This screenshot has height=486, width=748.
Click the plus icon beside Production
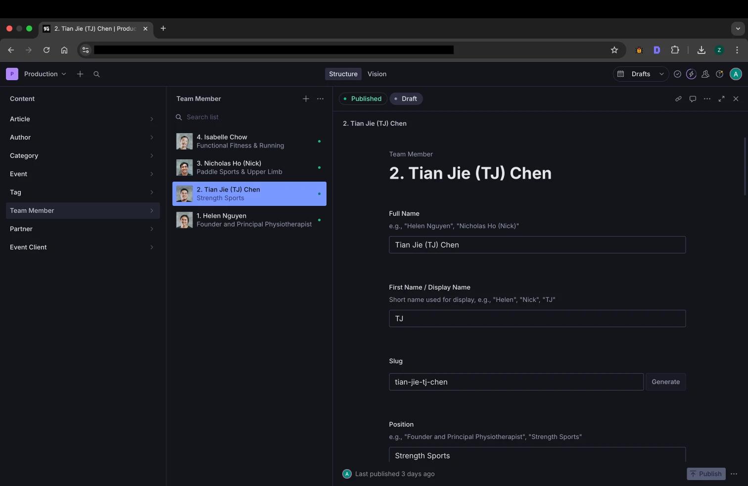coord(80,74)
